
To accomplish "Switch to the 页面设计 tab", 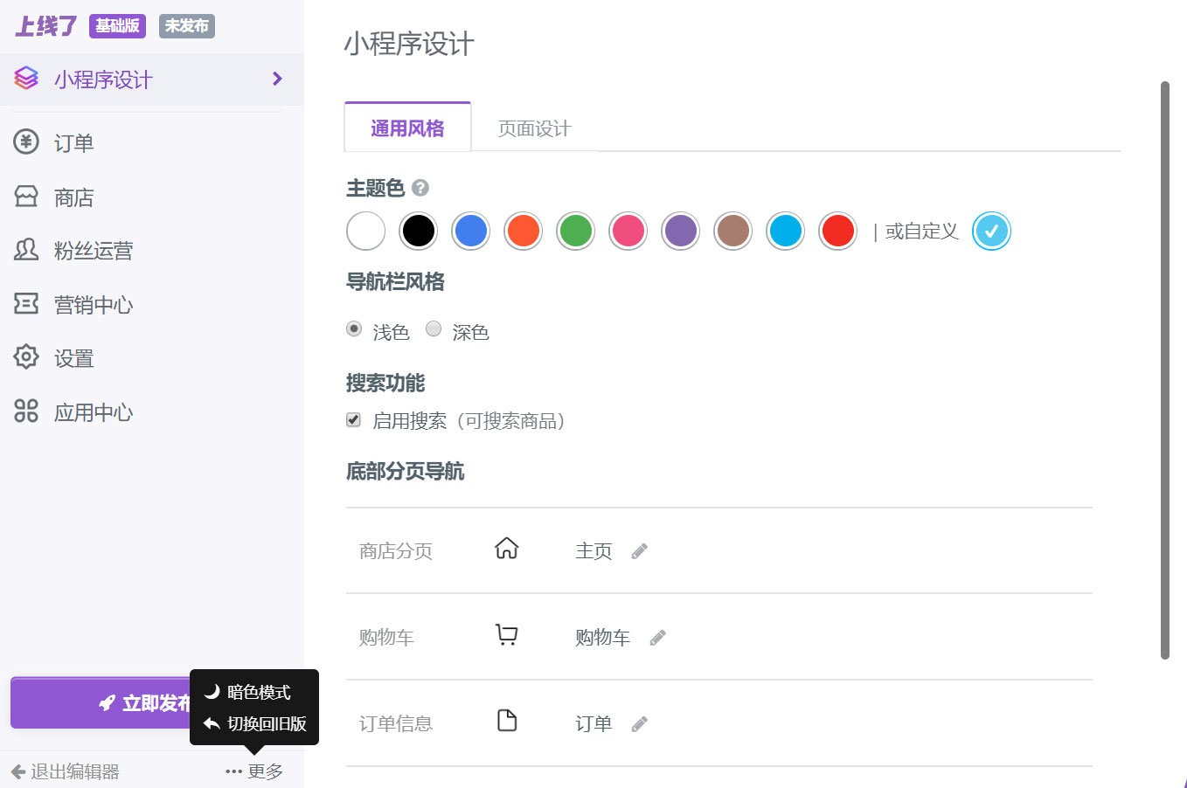I will 533,128.
